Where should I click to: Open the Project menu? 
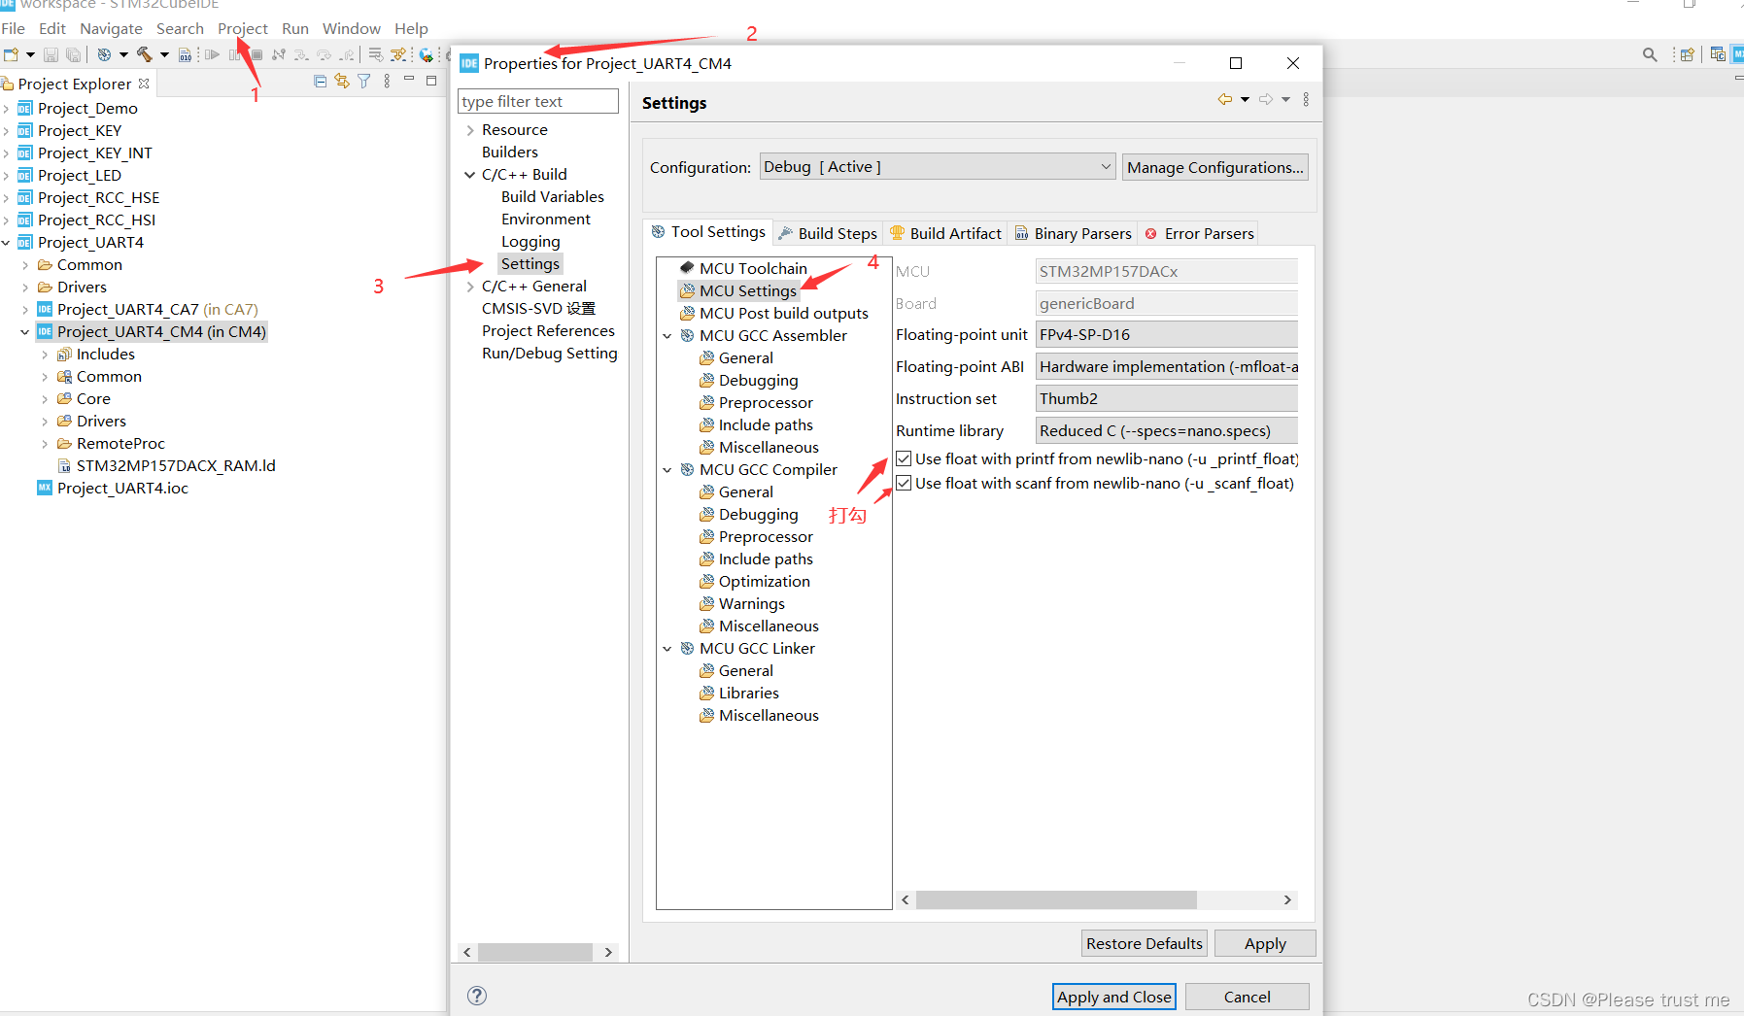243,28
